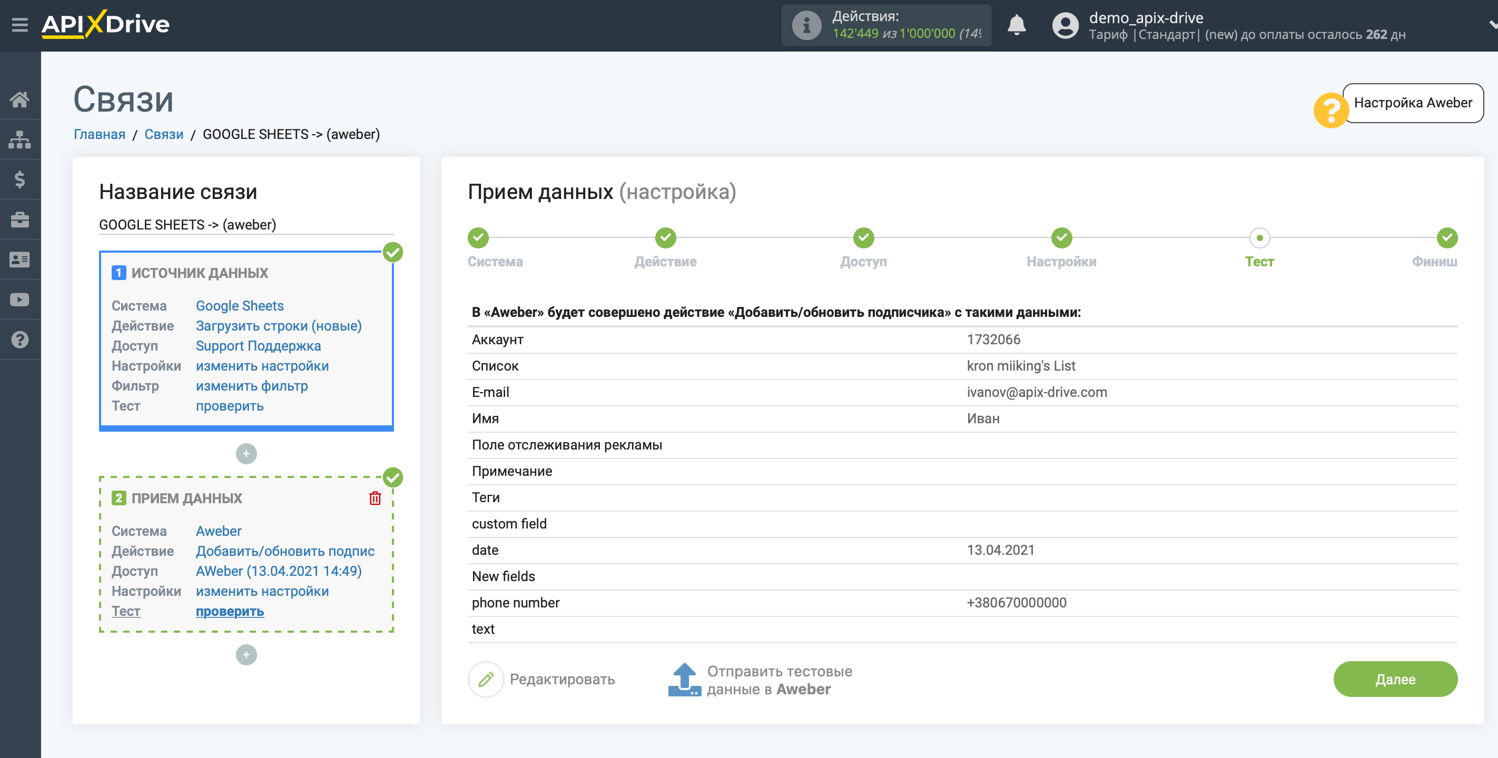Open the Aweber system link

pos(219,531)
